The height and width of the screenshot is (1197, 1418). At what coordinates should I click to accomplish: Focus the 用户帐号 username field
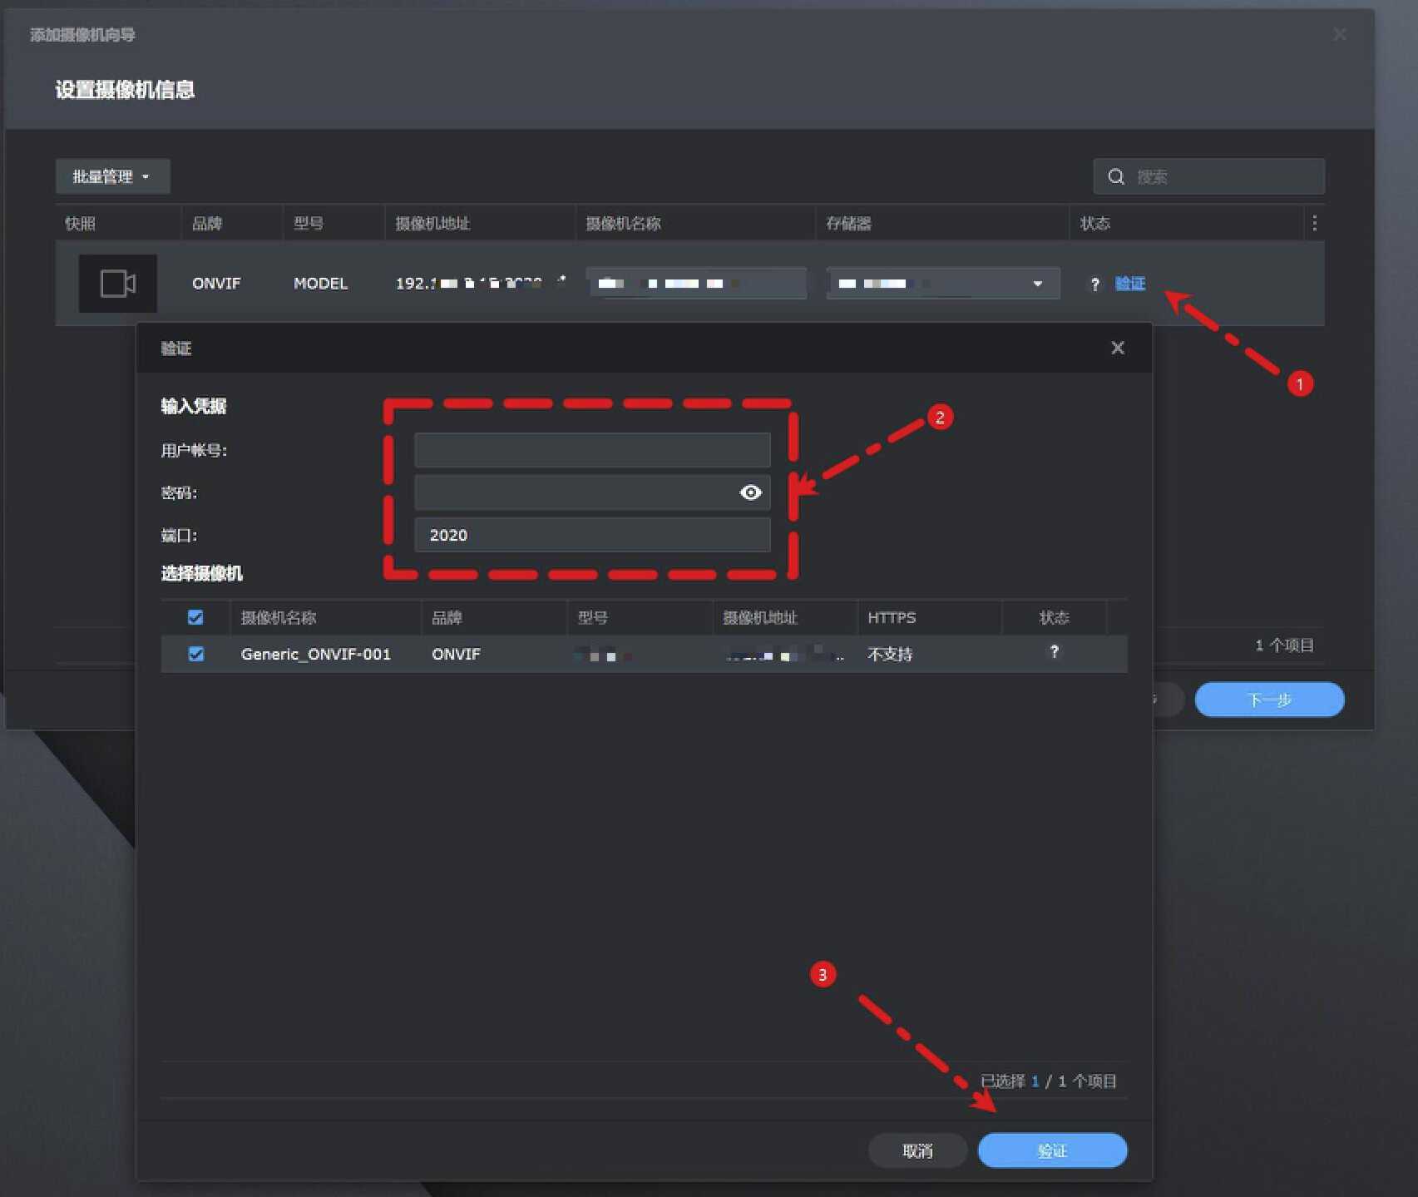591,450
